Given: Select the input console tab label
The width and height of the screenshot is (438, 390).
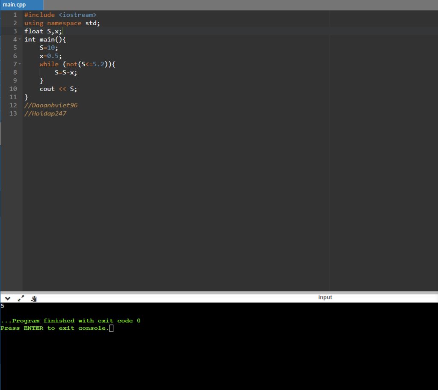Looking at the screenshot, I should point(325,297).
